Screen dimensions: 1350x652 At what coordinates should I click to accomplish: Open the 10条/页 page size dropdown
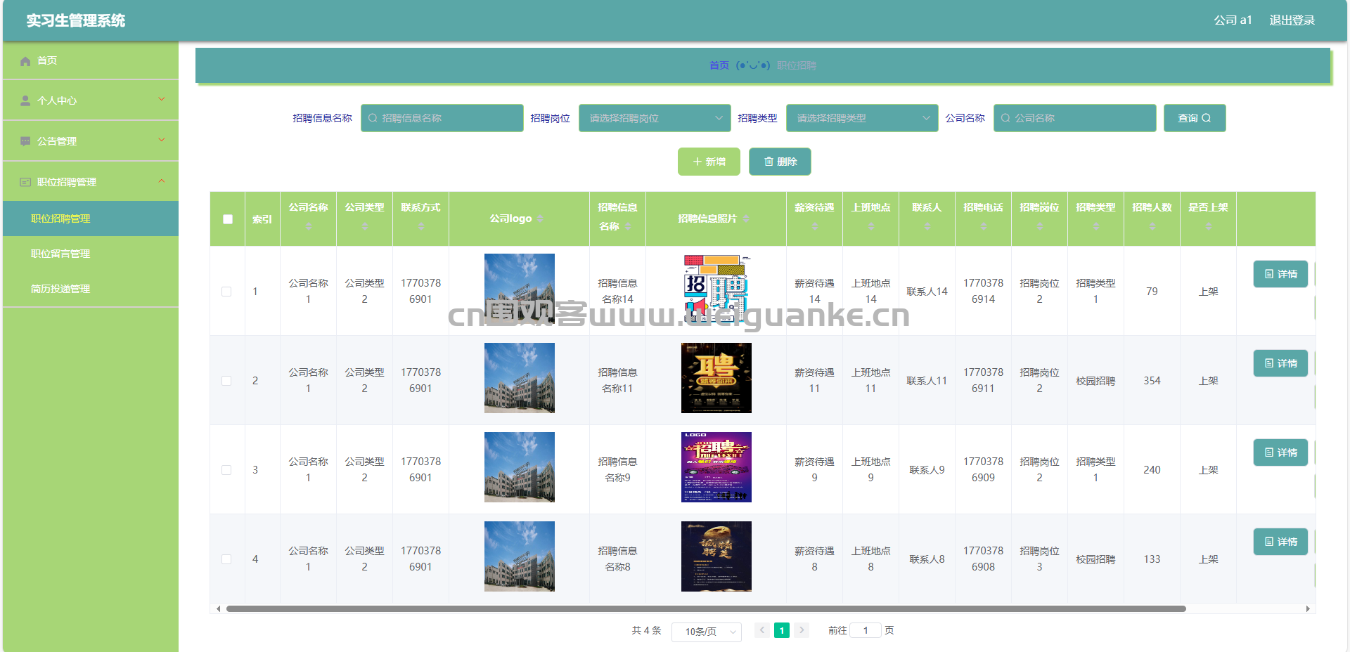[707, 632]
